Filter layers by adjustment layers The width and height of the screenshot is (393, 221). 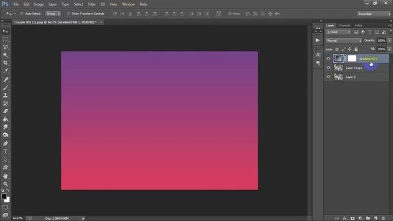tap(363, 32)
